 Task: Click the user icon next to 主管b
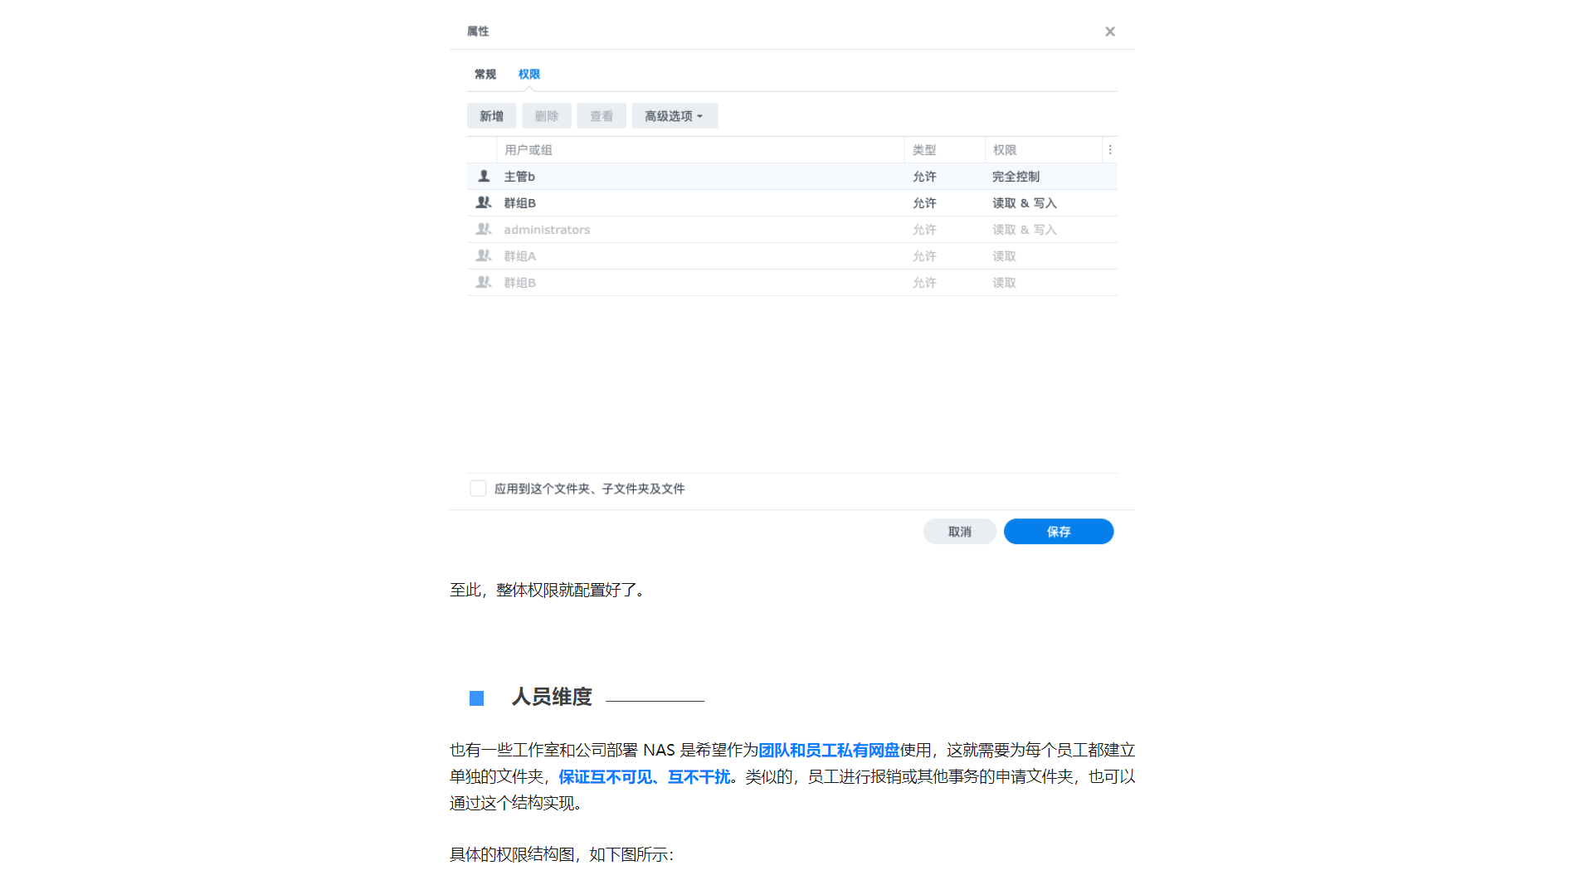(484, 177)
